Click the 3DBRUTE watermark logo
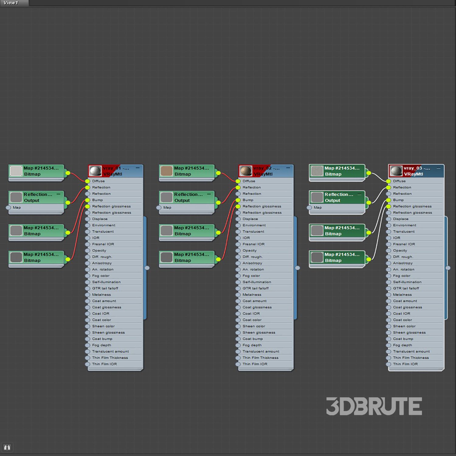 [374, 406]
